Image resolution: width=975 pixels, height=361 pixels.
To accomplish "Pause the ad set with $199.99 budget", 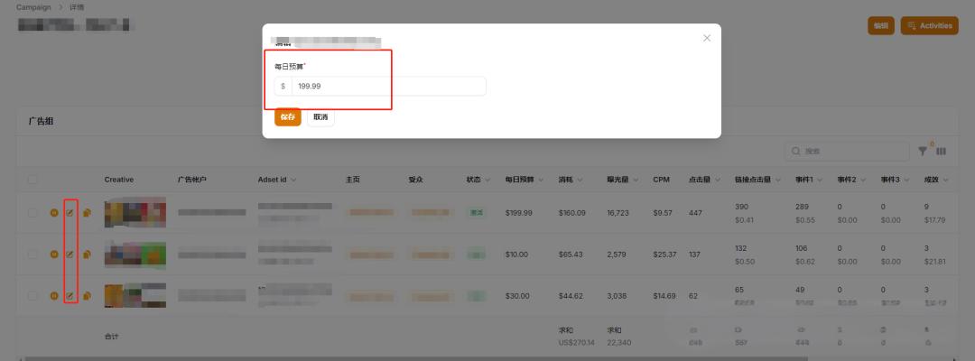I will [x=54, y=213].
